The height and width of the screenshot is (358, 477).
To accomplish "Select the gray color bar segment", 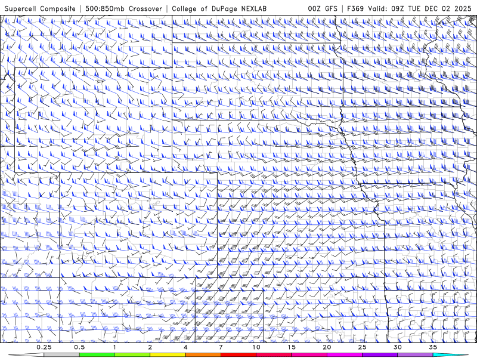I will click(x=61, y=355).
